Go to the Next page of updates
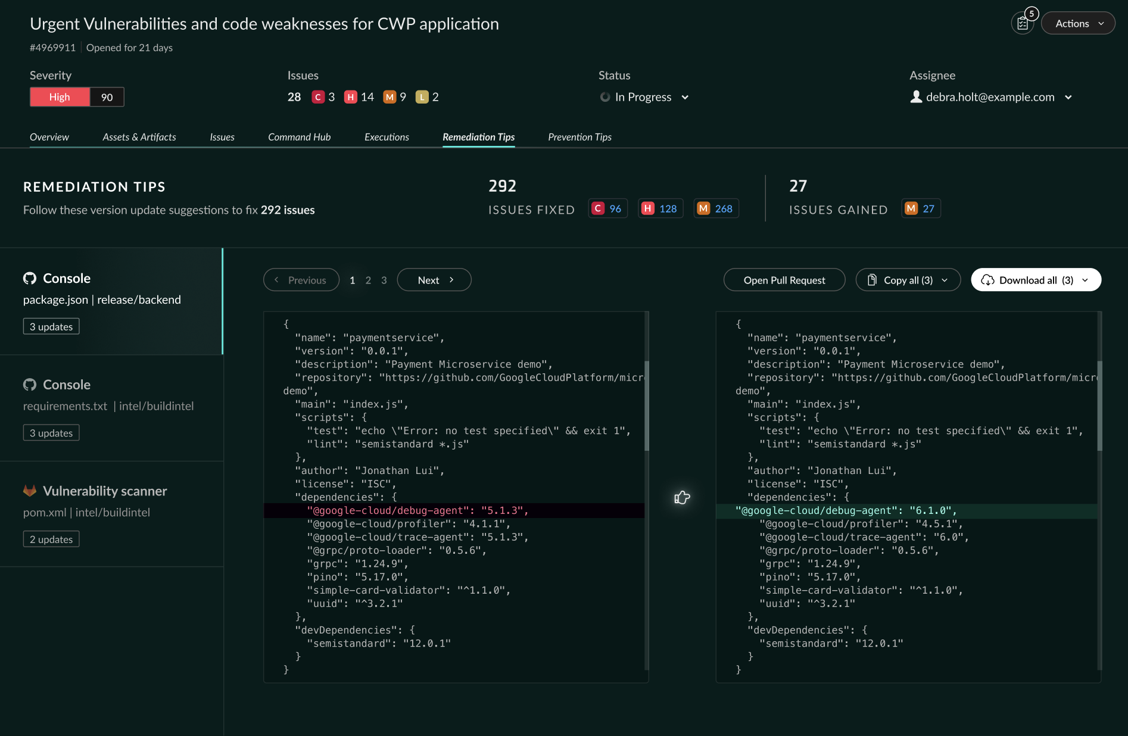 tap(434, 280)
